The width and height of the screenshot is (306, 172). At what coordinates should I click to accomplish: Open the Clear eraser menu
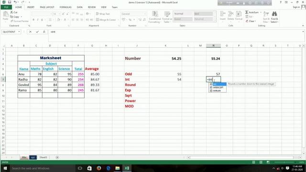(x=251, y=21)
